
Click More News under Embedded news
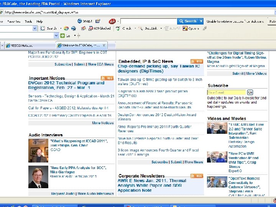pyautogui.click(x=194, y=162)
